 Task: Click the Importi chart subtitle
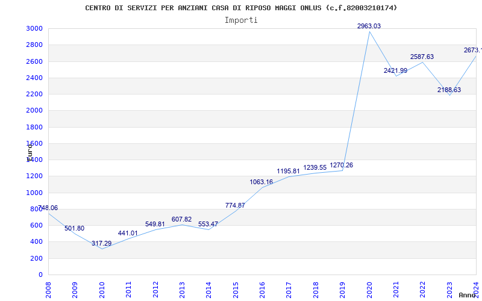click(241, 20)
